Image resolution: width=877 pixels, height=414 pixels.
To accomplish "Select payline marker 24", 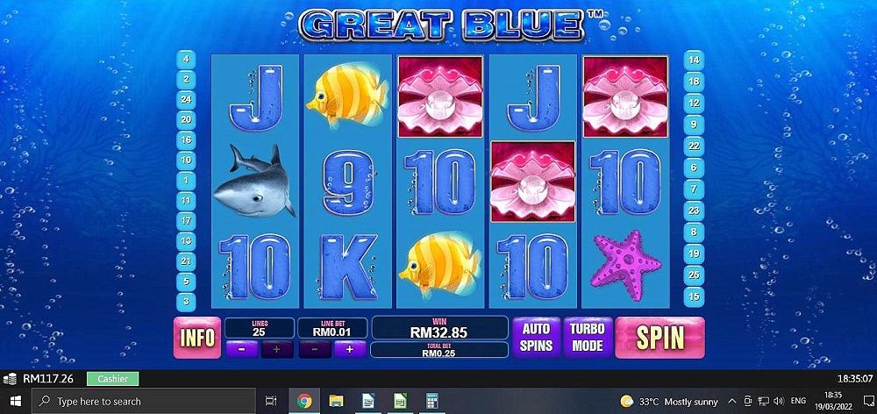I will tap(186, 99).
